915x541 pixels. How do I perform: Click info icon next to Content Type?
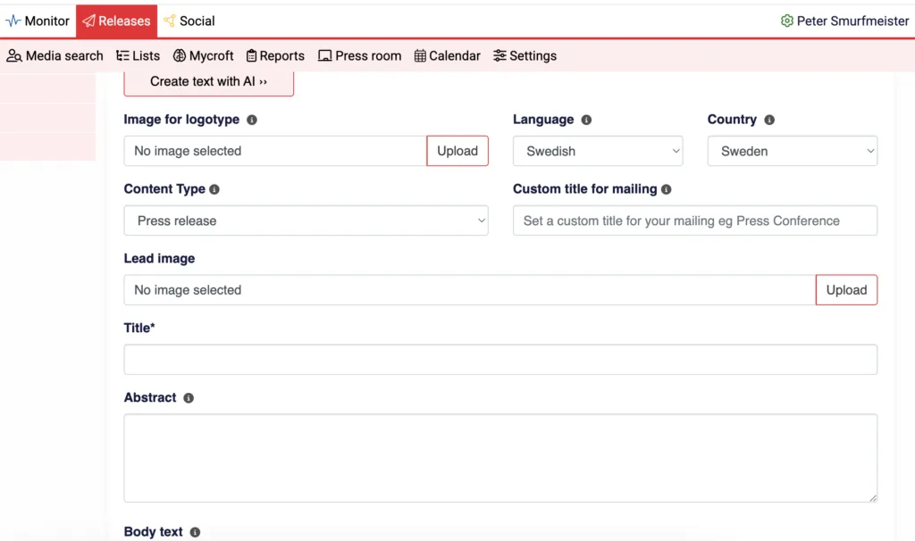(x=214, y=189)
